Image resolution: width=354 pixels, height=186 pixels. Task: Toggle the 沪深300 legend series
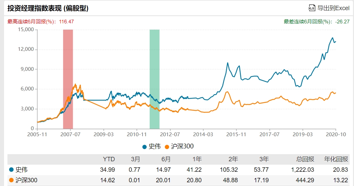(179, 146)
